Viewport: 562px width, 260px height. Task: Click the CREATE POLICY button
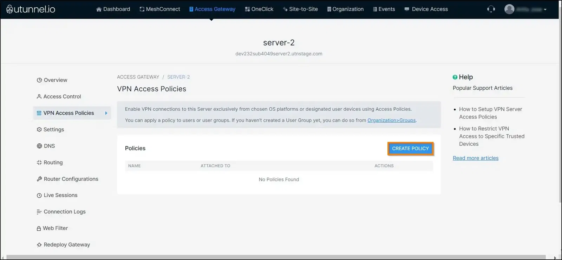pos(410,149)
